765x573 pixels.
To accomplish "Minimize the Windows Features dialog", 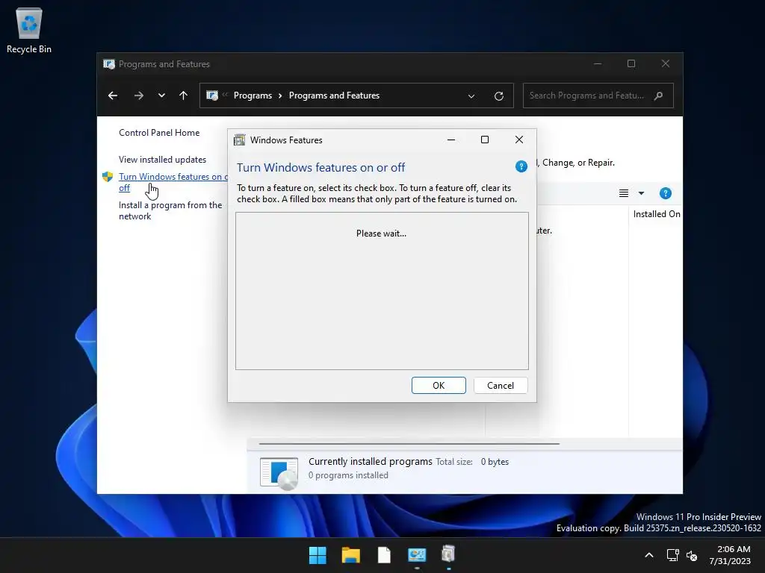I will pyautogui.click(x=451, y=140).
